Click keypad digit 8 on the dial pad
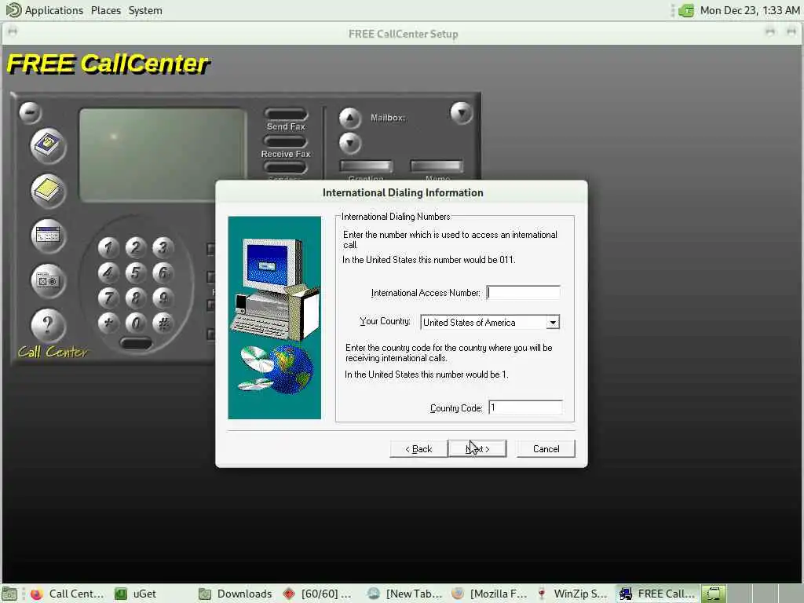804x603 pixels. 136,298
